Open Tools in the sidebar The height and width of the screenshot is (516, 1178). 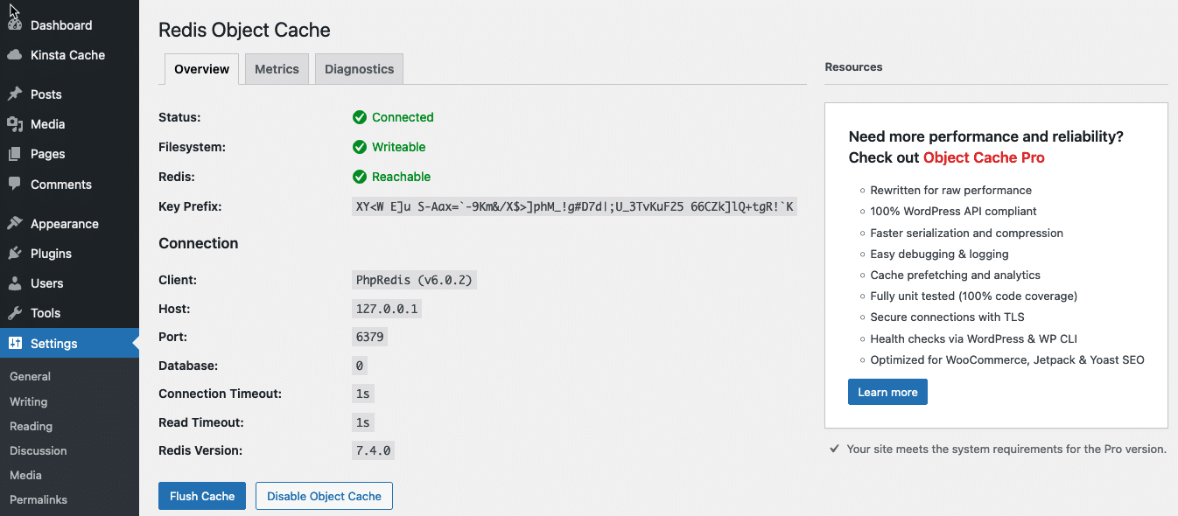pos(69,313)
